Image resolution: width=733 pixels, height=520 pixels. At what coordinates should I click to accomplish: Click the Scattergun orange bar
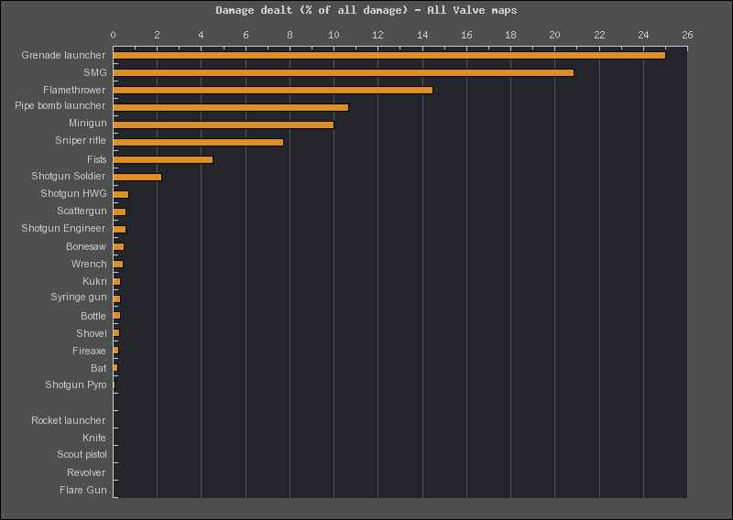point(119,212)
